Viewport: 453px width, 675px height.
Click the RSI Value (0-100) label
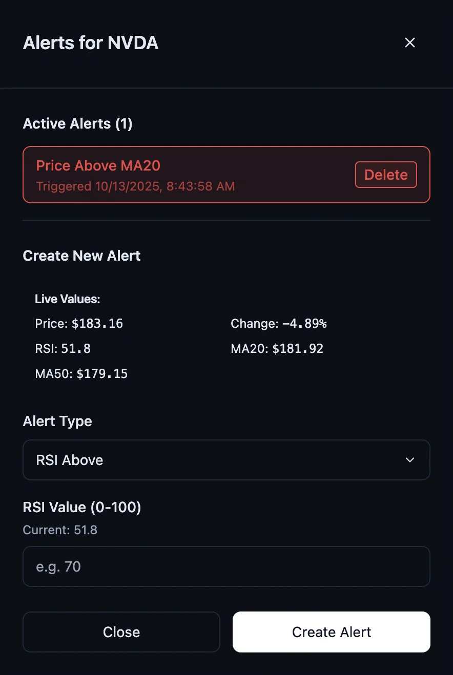point(82,508)
